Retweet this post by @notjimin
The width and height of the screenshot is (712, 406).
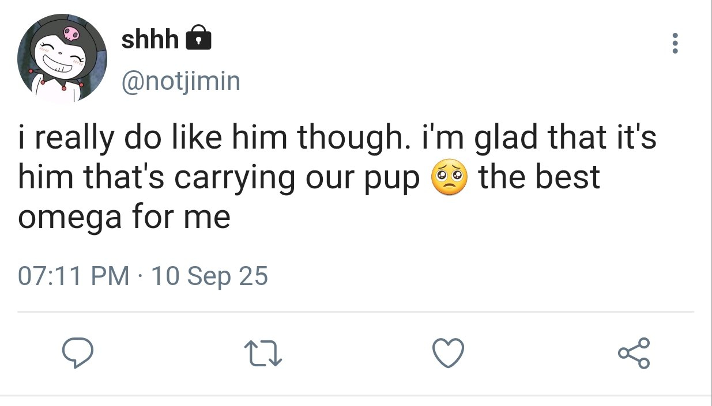(262, 353)
